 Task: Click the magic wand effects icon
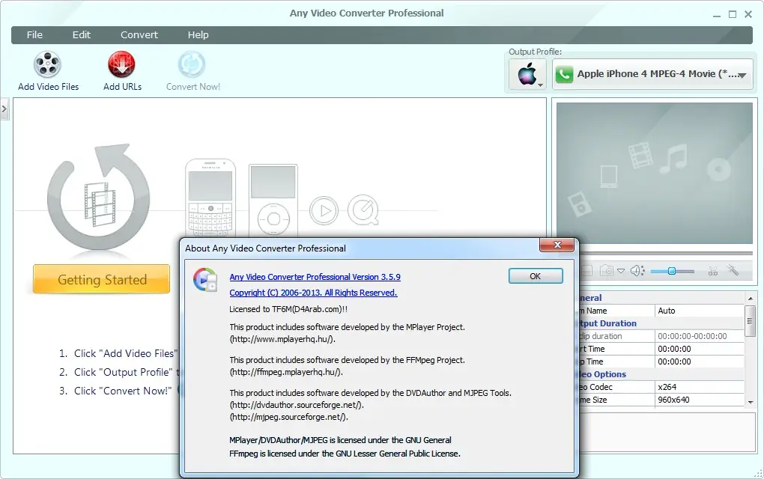point(733,269)
